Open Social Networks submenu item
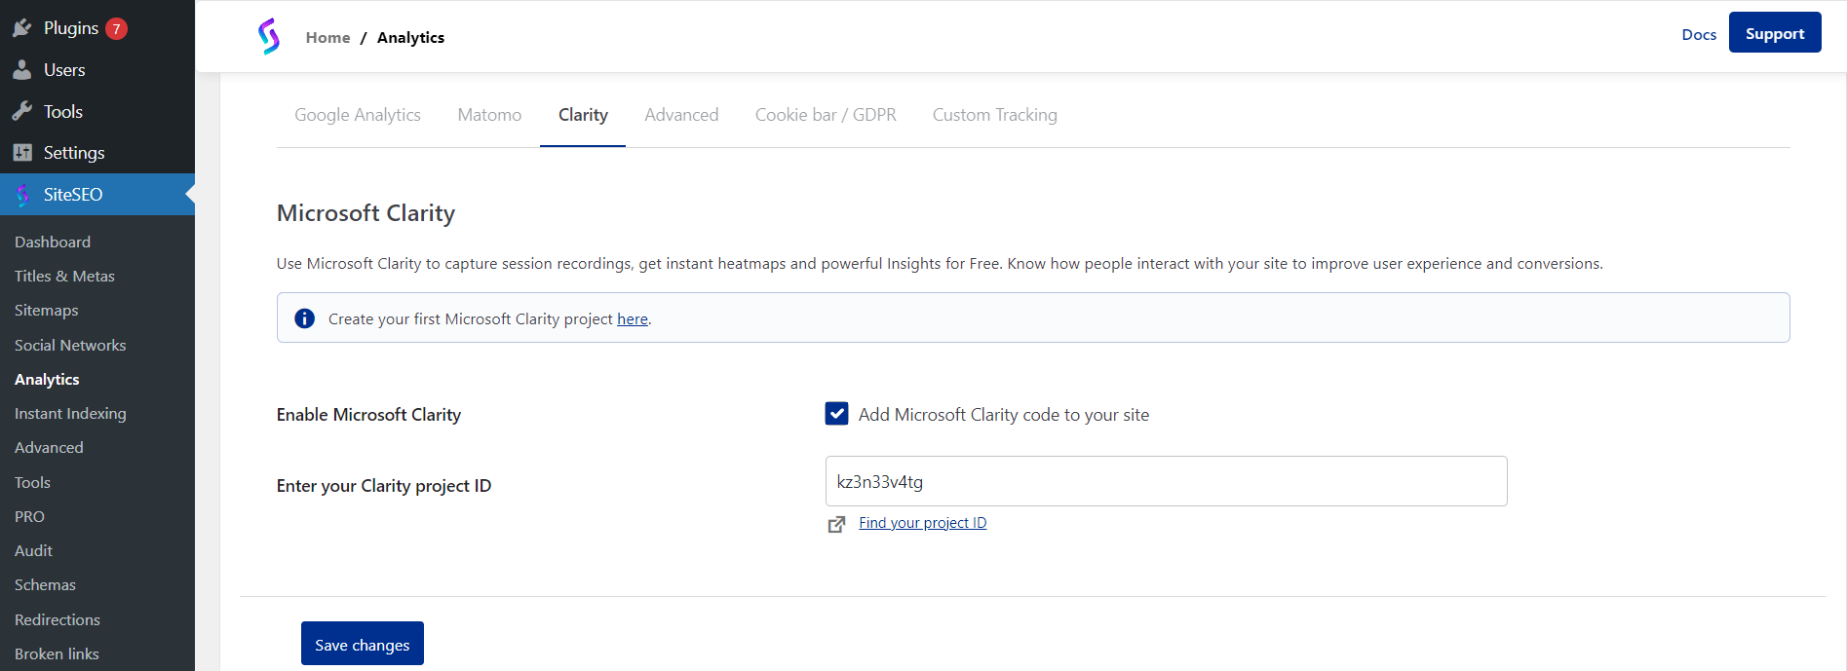This screenshot has width=1847, height=671. 70,345
